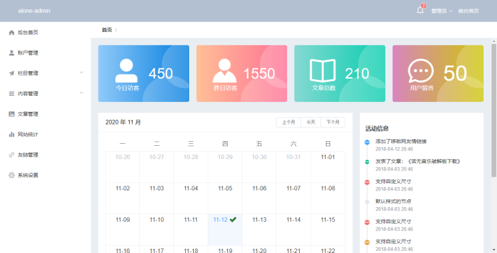Click the image icon beside 文章管理
Screen dimensions: 497x253
pos(12,114)
